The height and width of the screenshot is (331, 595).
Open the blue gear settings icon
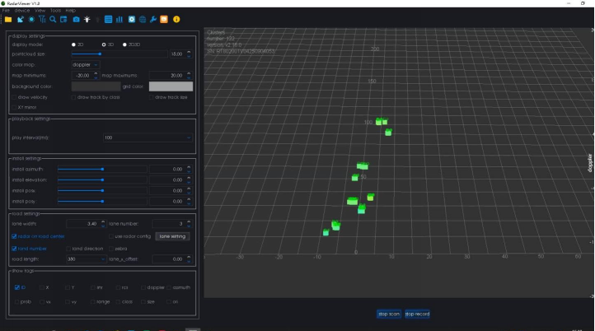132,19
